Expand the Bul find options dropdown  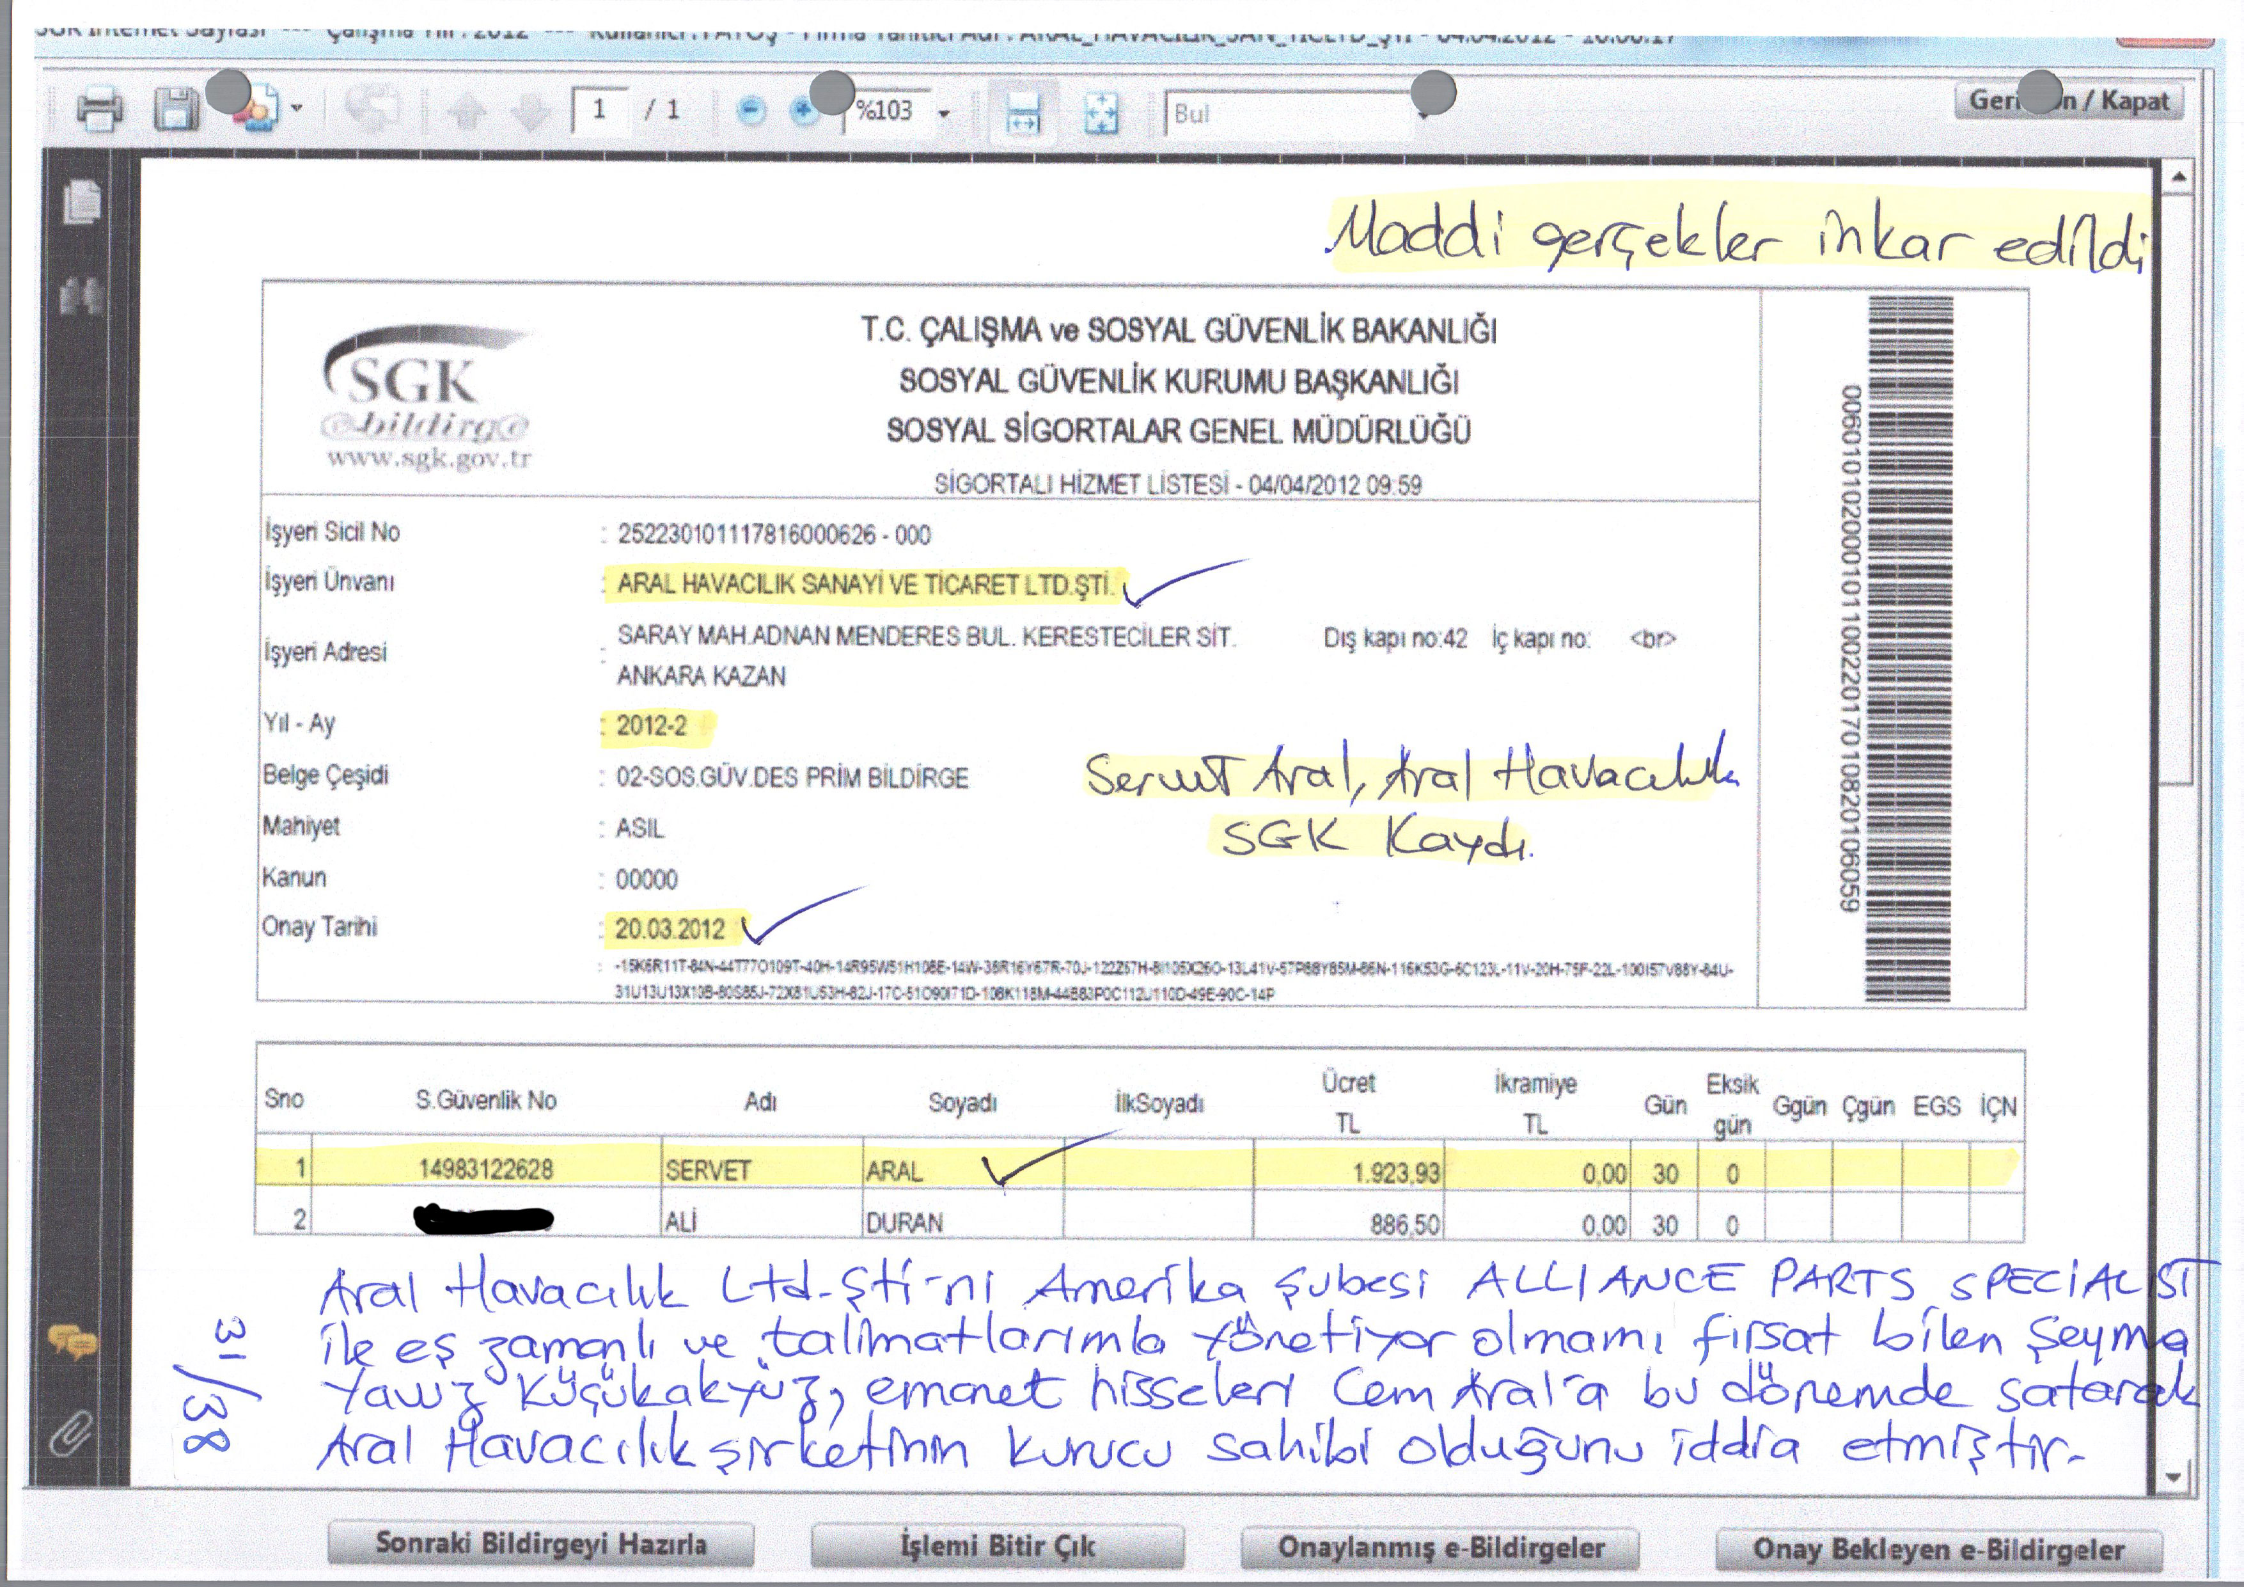(x=1424, y=114)
